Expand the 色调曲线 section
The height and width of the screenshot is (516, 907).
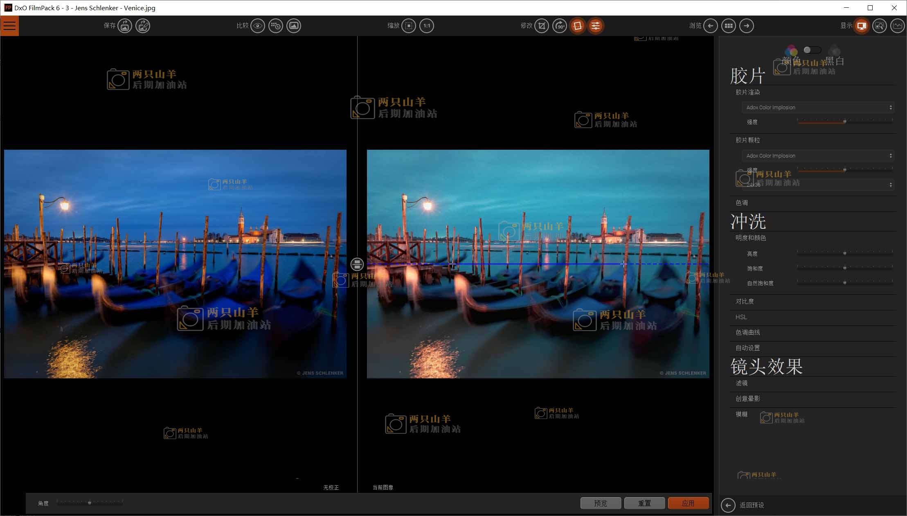748,333
